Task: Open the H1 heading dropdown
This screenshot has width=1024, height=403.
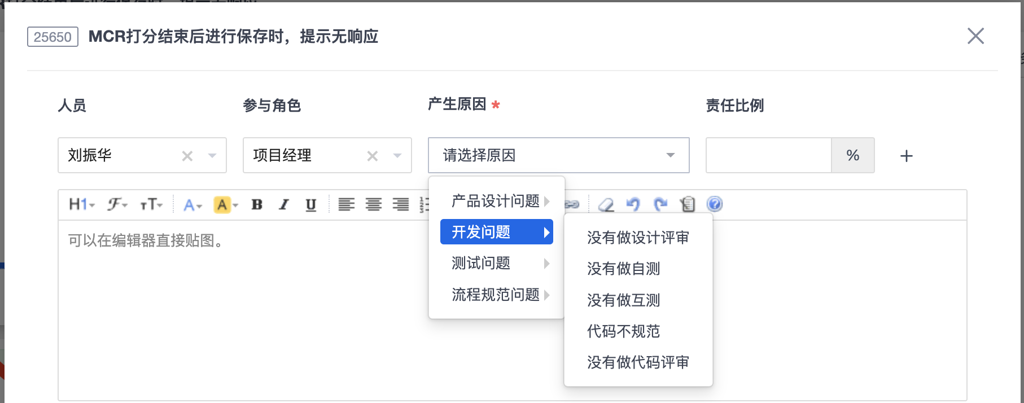Action: tap(82, 204)
